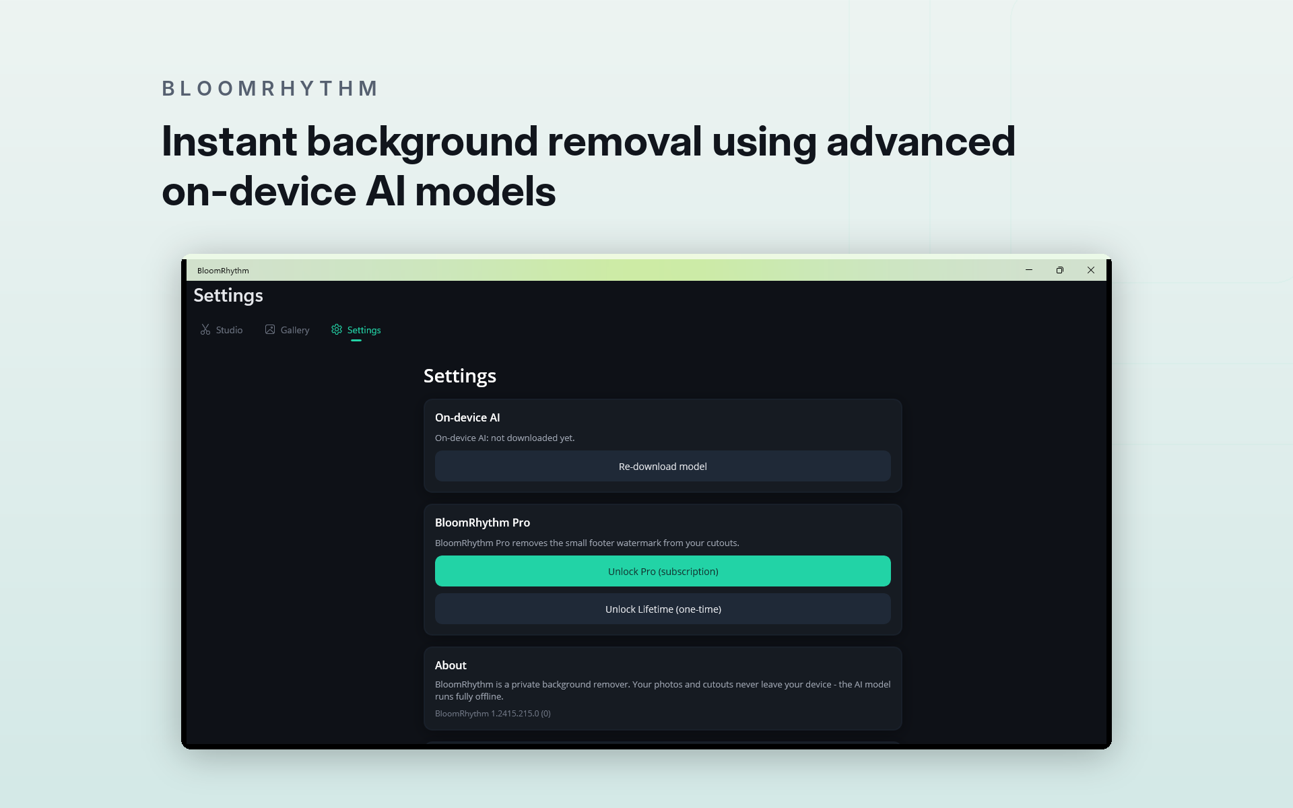The height and width of the screenshot is (808, 1293).
Task: Click the Settings gear icon
Action: (x=337, y=329)
